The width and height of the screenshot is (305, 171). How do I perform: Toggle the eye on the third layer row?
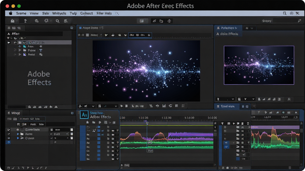pos(9,138)
